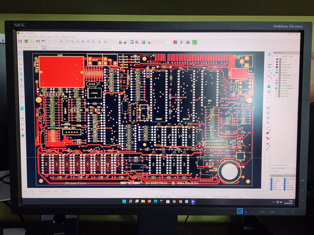Open the Place menu
Screen dimensions: 314x235
(x=36, y=37)
